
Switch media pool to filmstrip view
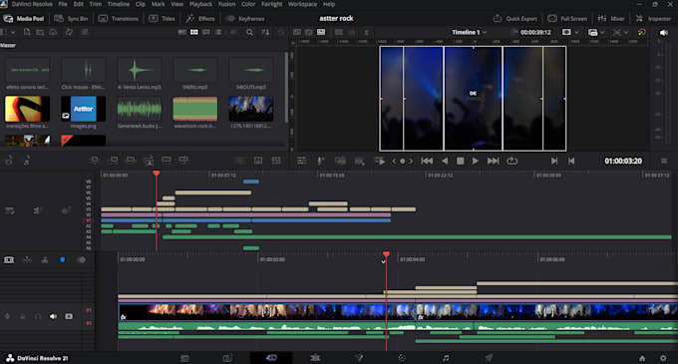206,33
